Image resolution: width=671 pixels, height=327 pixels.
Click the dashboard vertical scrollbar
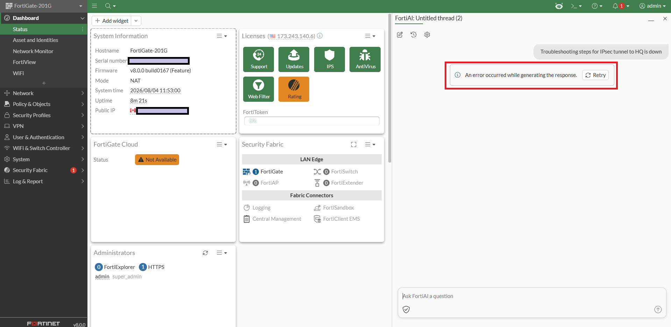click(390, 88)
